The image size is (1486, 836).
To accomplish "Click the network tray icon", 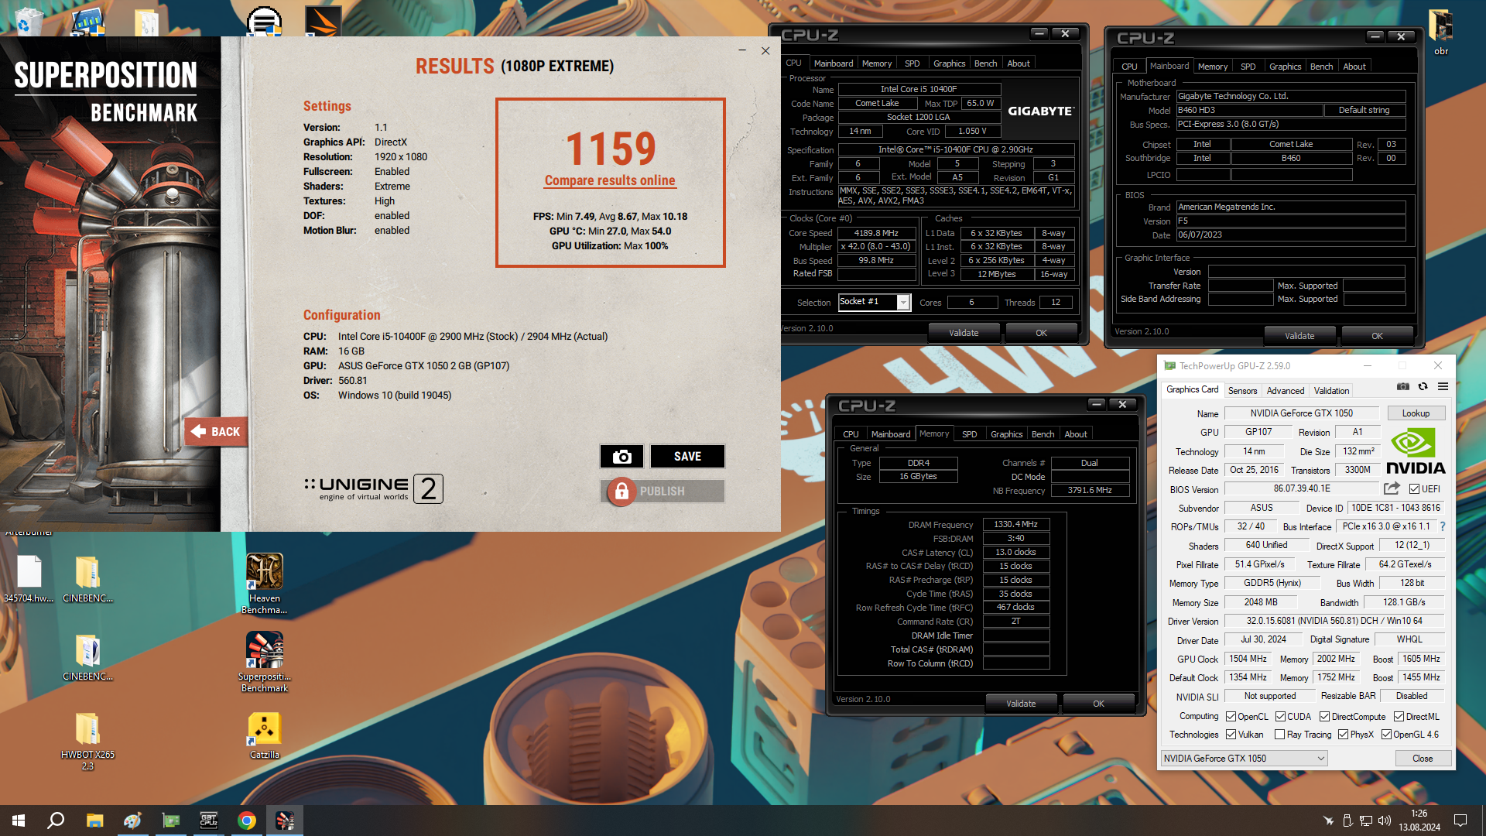I will click(1366, 821).
